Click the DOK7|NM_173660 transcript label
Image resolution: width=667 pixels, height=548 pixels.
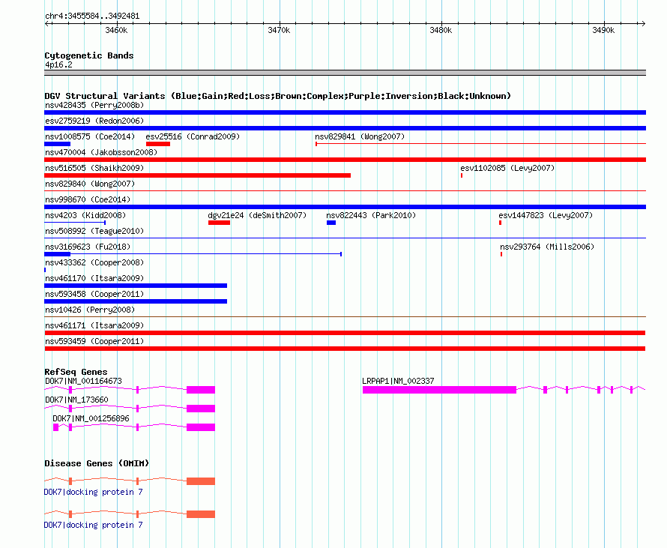pyautogui.click(x=76, y=400)
